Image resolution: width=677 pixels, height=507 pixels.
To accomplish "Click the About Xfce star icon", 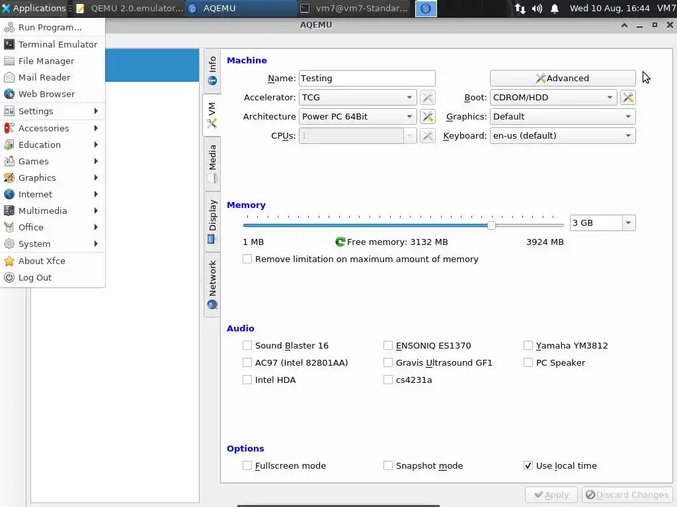I will (9, 261).
